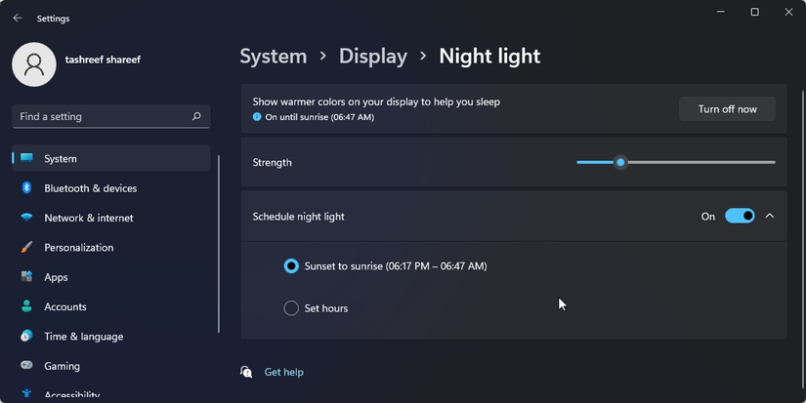Open Apps via its sidebar icon
The image size is (806, 403).
(x=26, y=277)
